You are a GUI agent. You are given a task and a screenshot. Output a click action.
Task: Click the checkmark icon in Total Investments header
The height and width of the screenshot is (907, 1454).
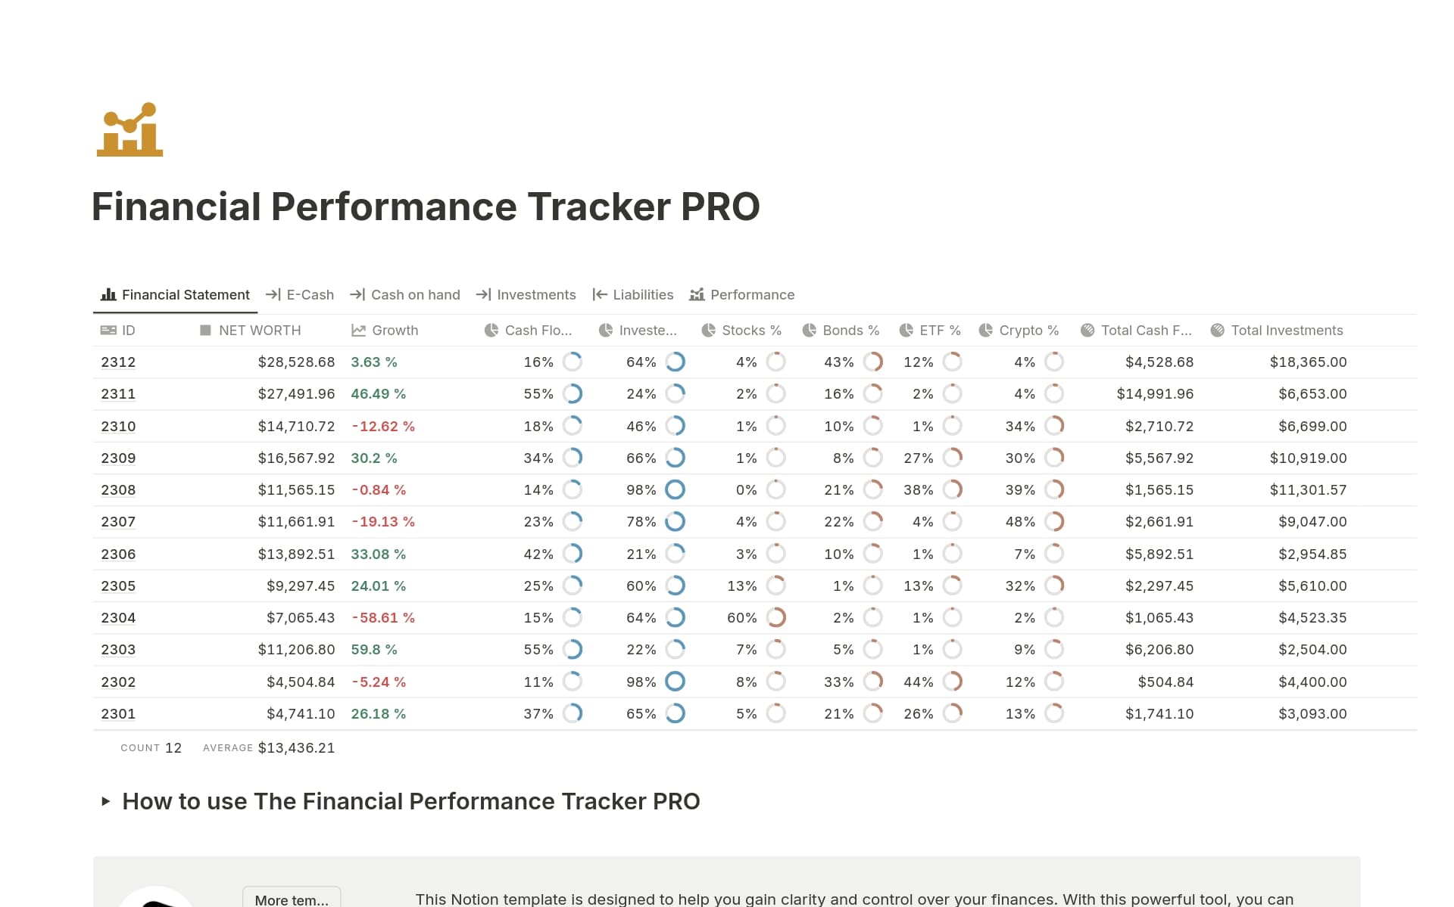(x=1216, y=331)
